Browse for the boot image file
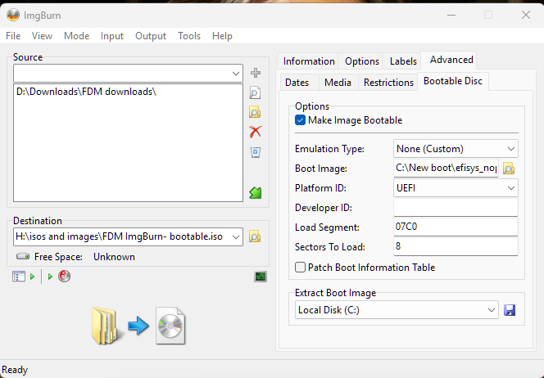 [509, 169]
